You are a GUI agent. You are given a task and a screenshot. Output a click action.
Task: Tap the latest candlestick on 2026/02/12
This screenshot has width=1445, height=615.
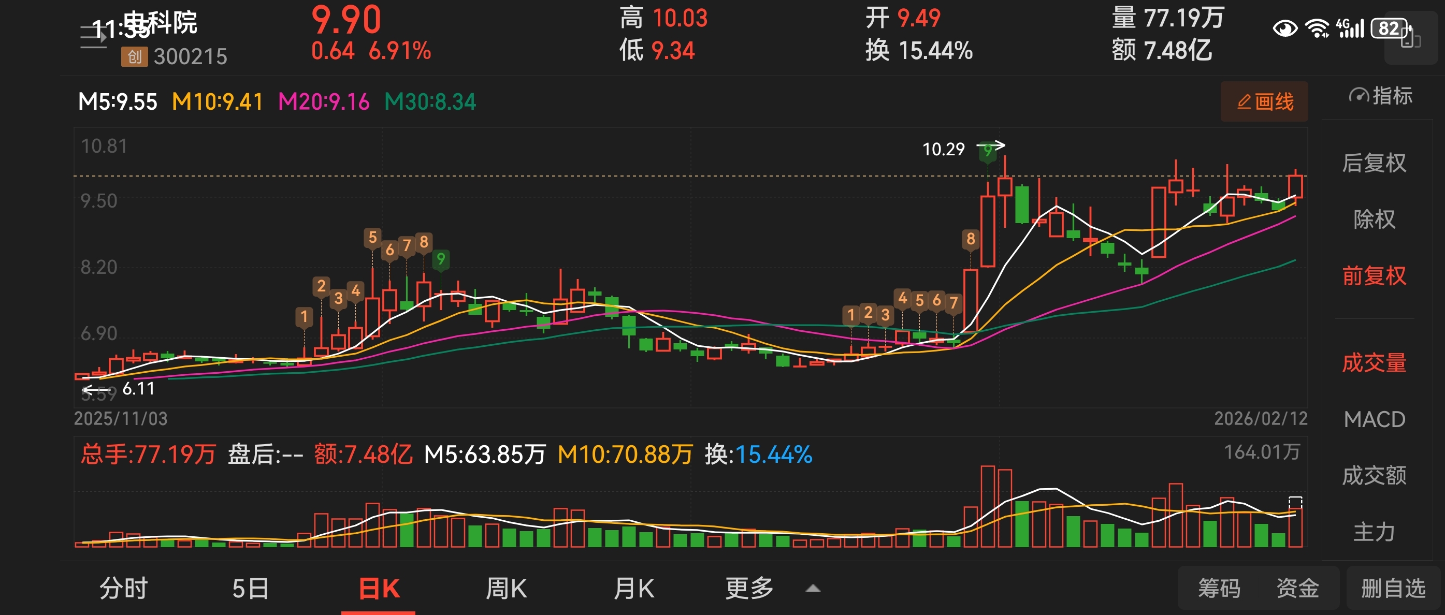(x=1295, y=187)
